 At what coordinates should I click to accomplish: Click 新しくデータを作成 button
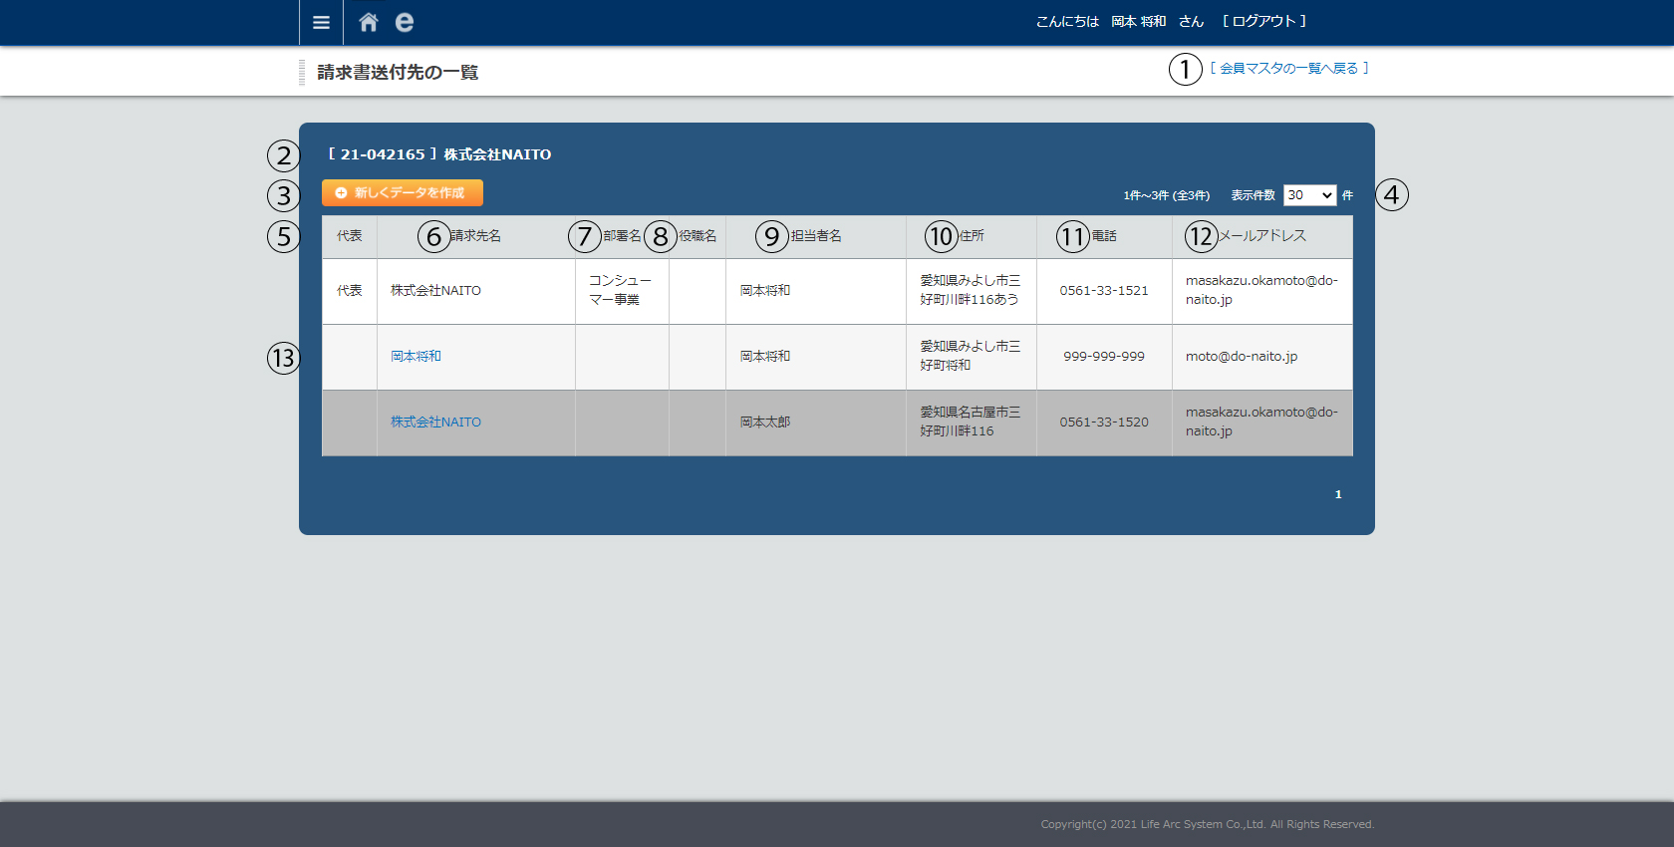(403, 192)
